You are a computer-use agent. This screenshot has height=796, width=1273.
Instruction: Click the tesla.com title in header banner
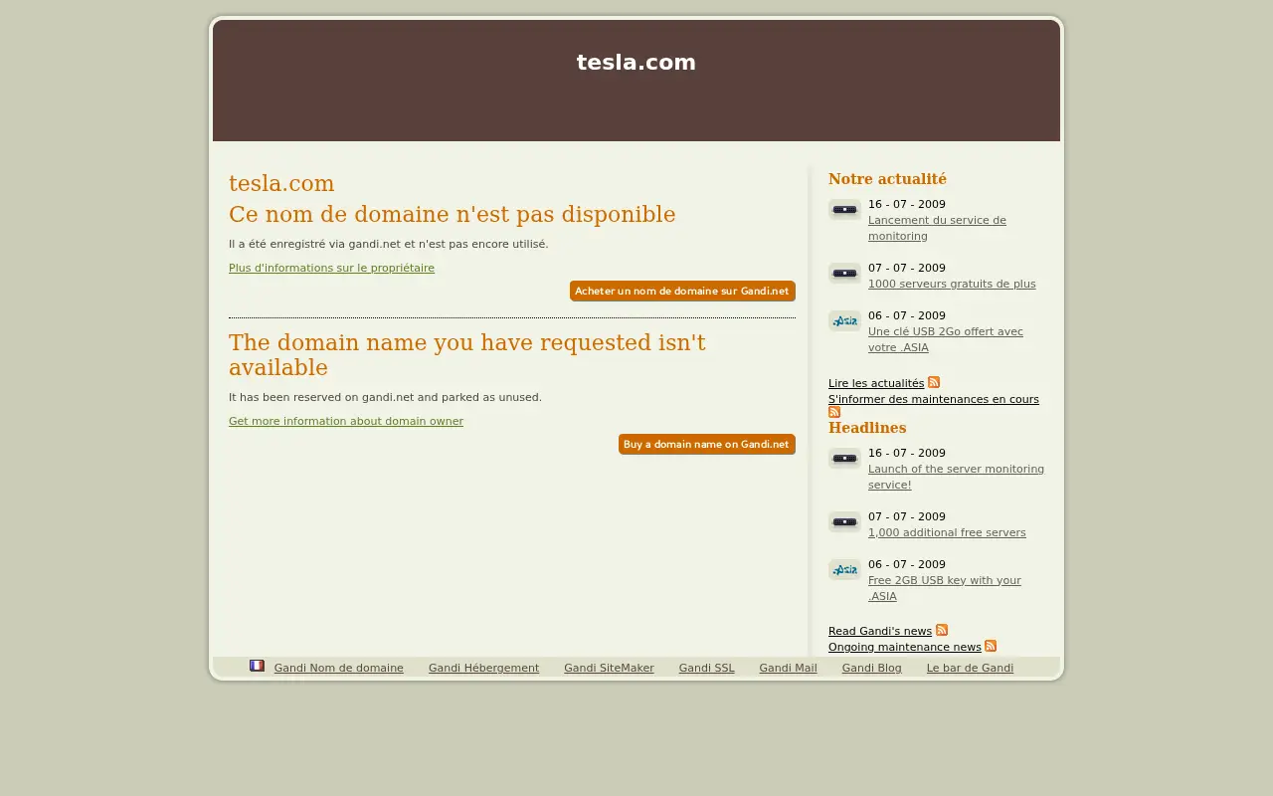pos(636,63)
